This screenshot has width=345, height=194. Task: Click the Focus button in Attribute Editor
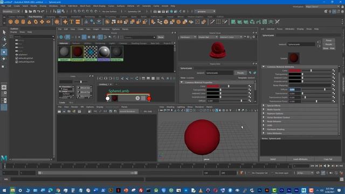(329, 40)
